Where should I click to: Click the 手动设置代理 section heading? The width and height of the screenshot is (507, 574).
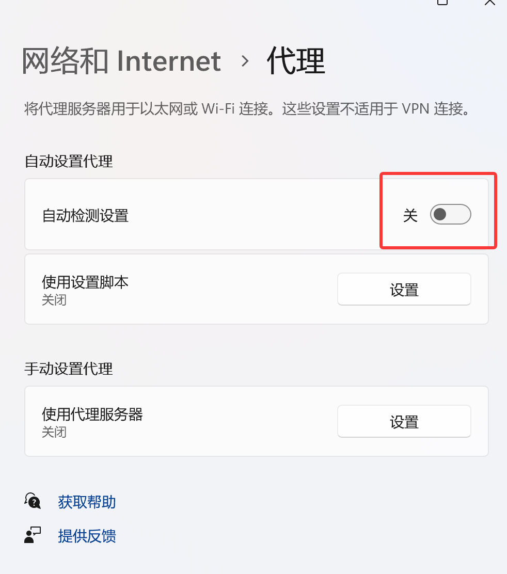pos(68,369)
